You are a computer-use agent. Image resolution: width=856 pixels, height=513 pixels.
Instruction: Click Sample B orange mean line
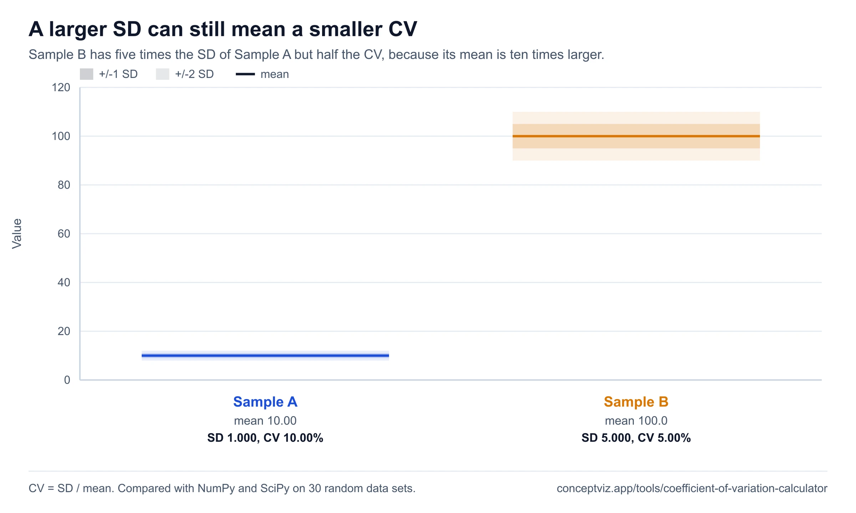tap(636, 136)
